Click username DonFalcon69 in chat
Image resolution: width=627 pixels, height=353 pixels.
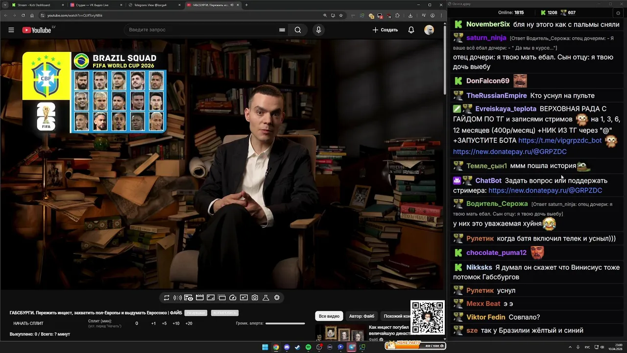[x=488, y=81]
